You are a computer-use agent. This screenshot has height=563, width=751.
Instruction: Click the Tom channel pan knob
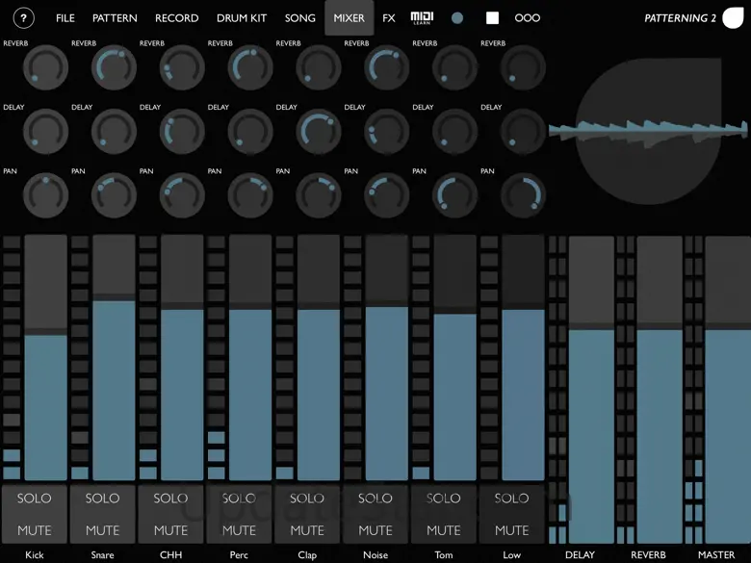(x=455, y=195)
